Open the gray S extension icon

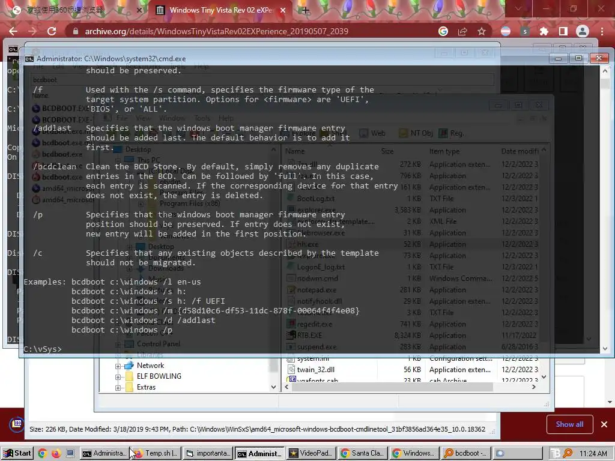(525, 31)
